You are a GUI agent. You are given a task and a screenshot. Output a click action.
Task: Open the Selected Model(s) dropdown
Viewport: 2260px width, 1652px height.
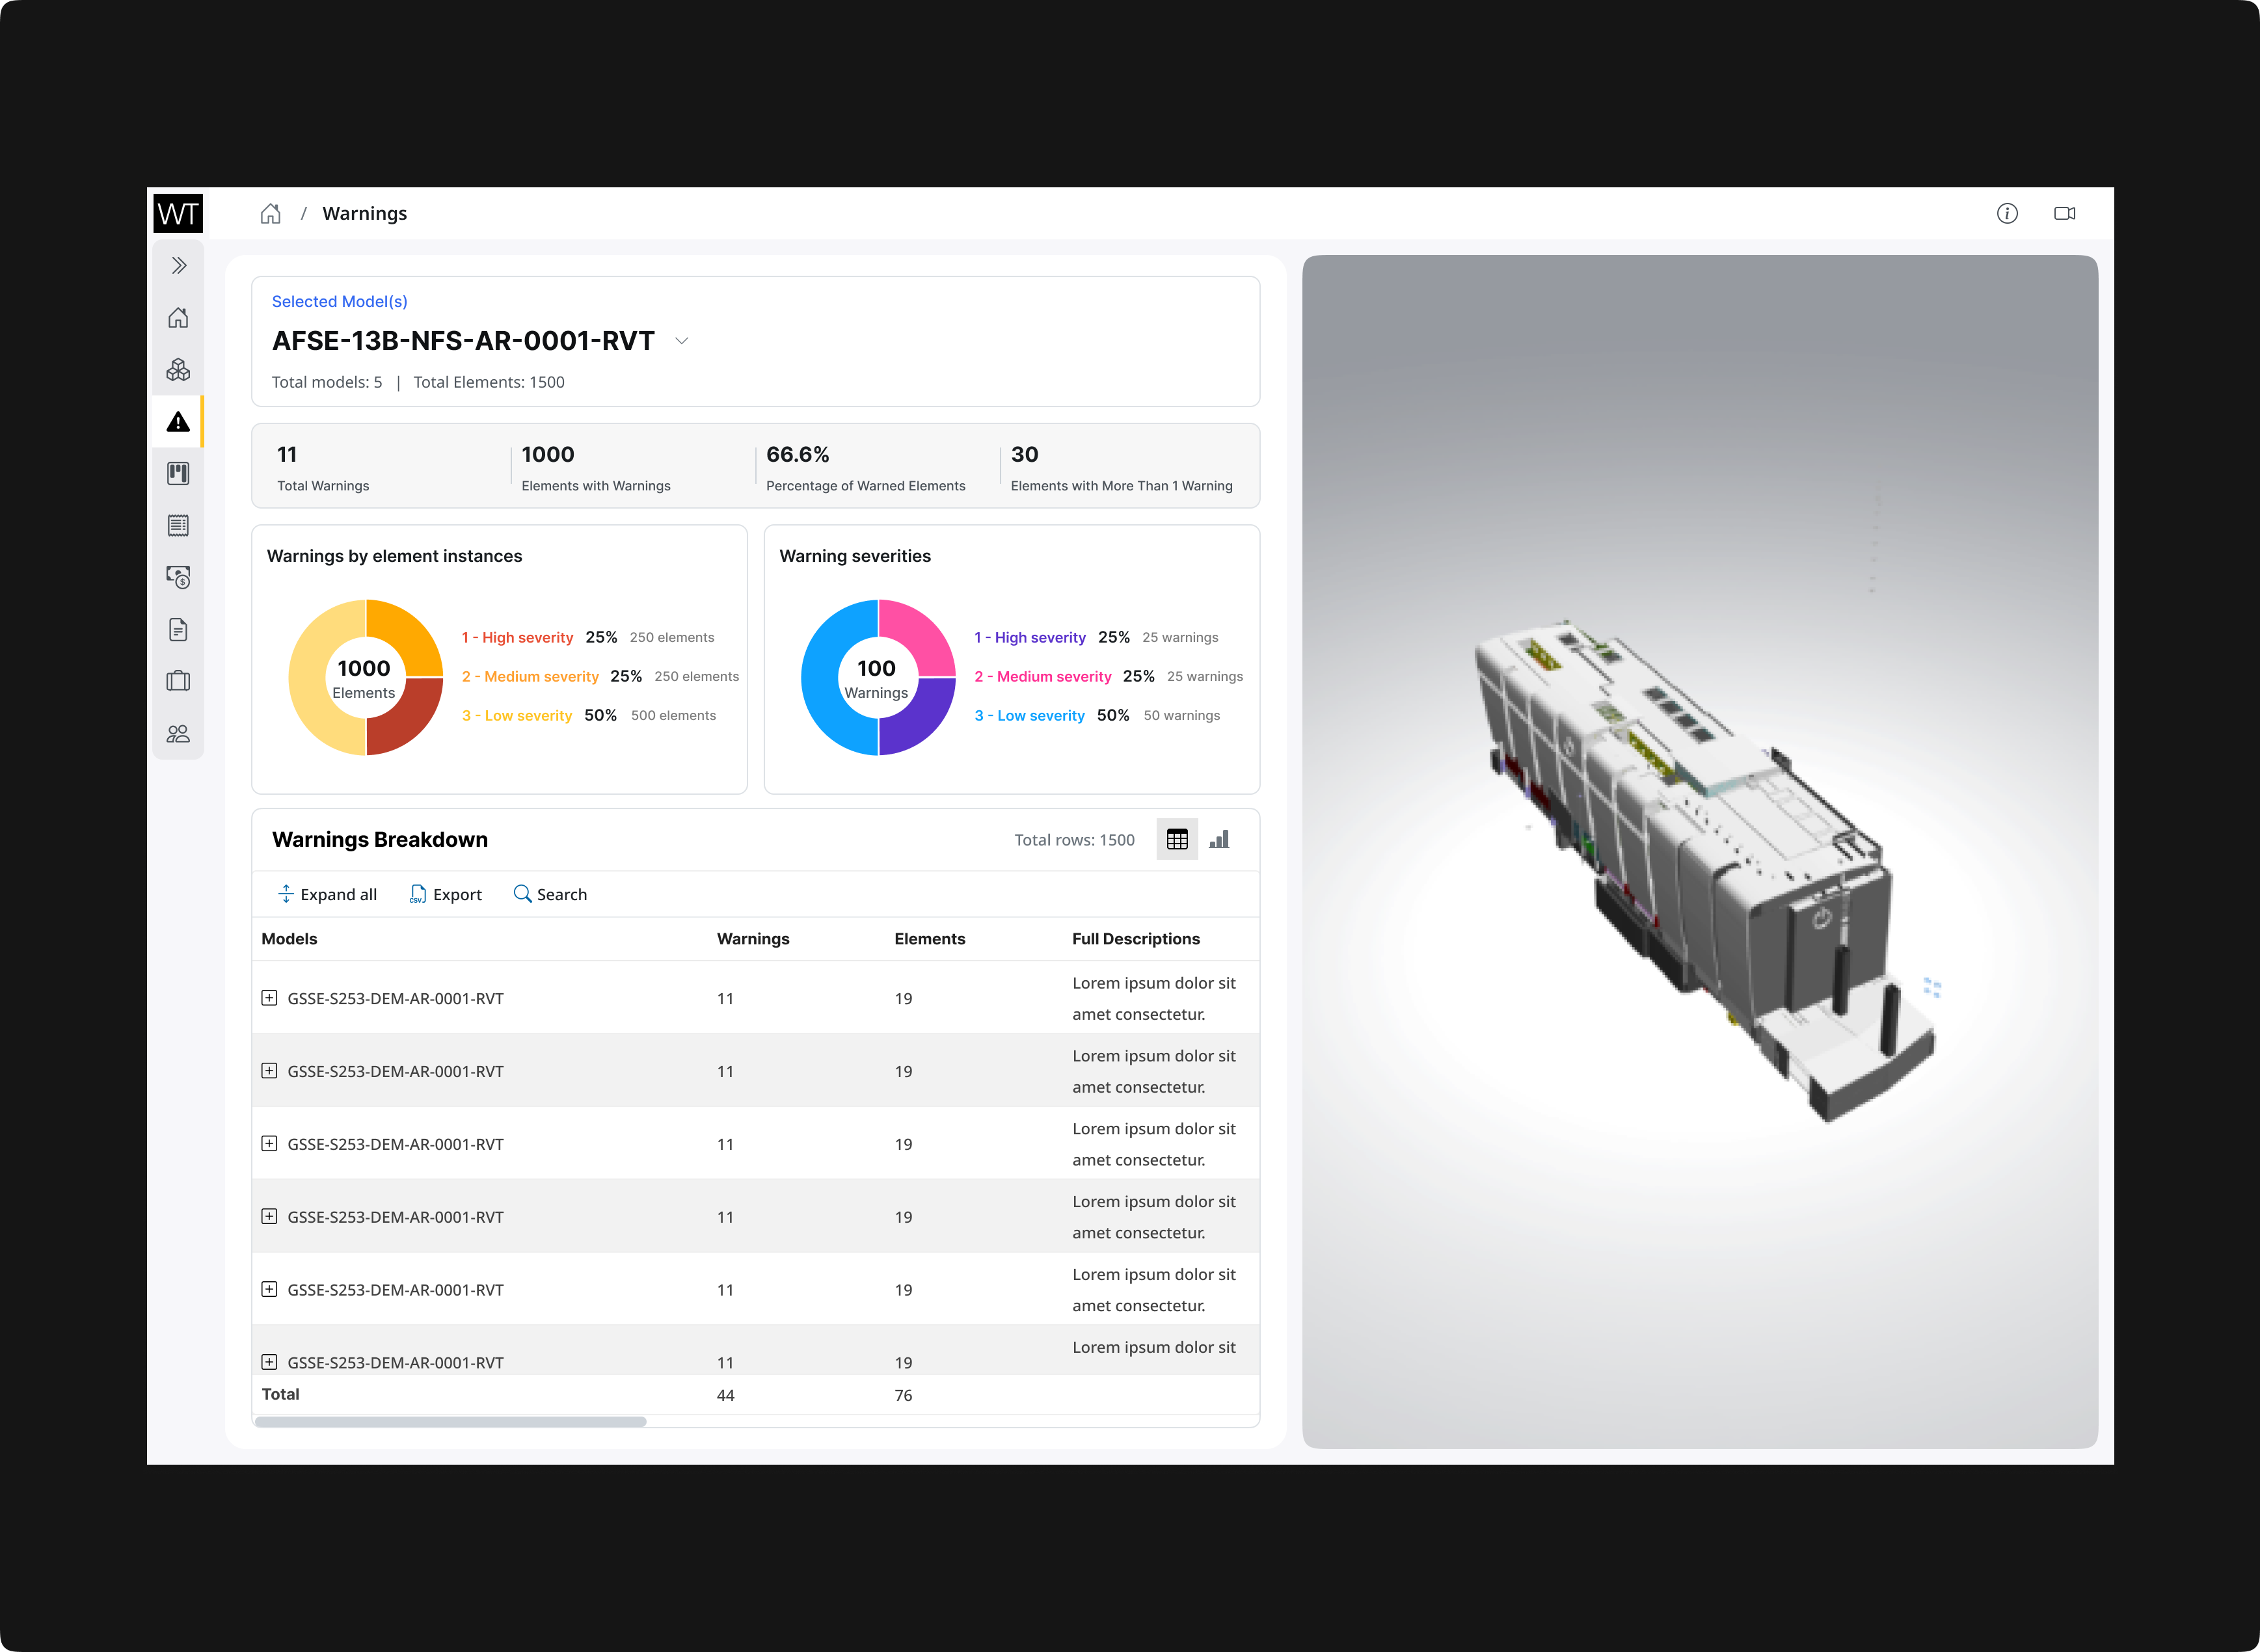[x=683, y=341]
